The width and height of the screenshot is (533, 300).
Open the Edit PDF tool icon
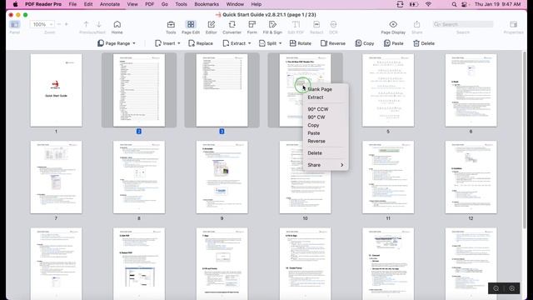coord(296,24)
